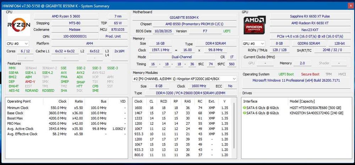Click the GPU memory clock value '2.0'

pos(302,63)
